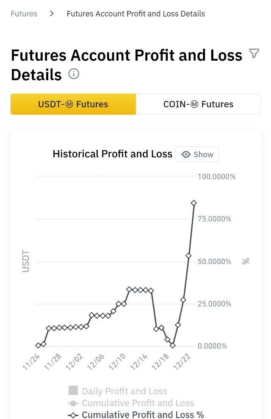Viewport: 271px width, 419px height.
Task: Click the Cumulative Profit and Loss circle marker
Action: click(73, 403)
